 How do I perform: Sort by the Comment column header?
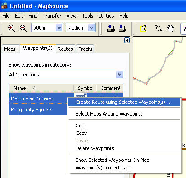tap(110, 88)
